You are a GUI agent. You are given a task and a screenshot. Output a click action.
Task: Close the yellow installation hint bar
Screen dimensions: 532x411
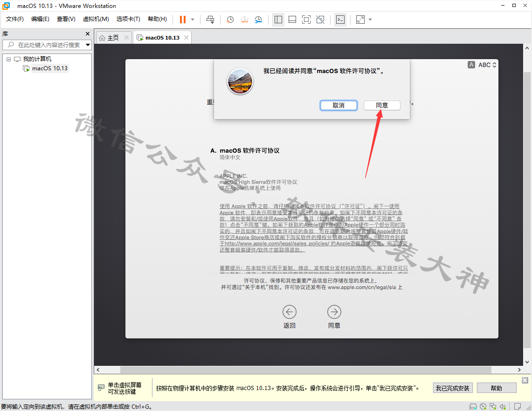pyautogui.click(x=525, y=380)
